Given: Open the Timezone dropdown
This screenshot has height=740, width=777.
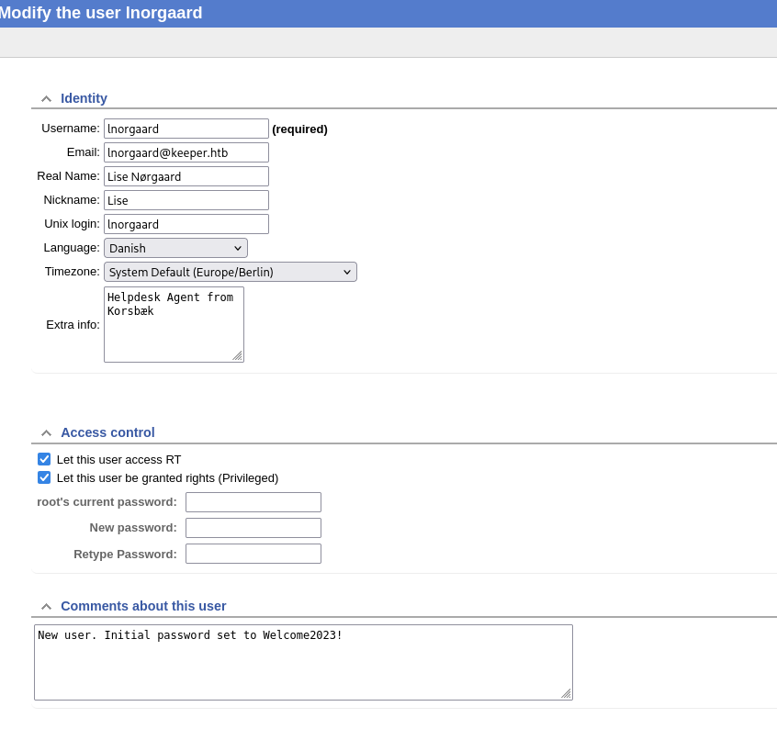Looking at the screenshot, I should 230,272.
